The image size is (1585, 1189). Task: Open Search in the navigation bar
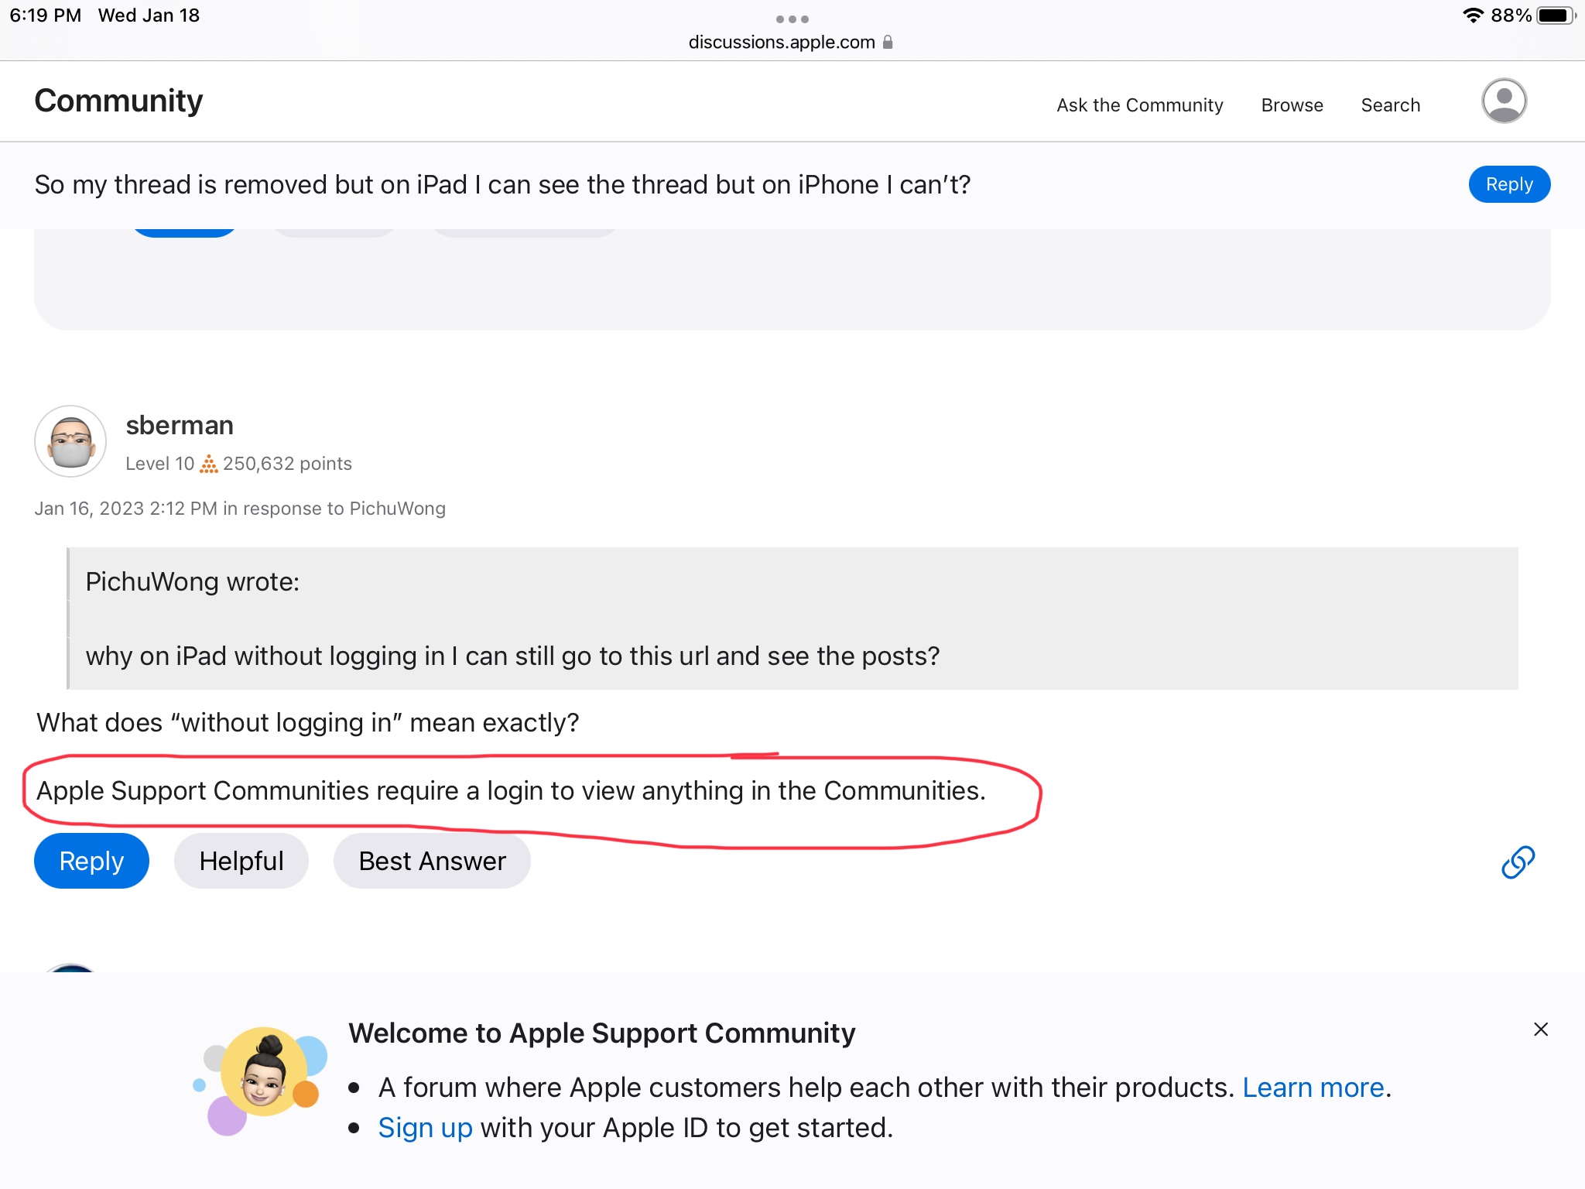pos(1390,105)
